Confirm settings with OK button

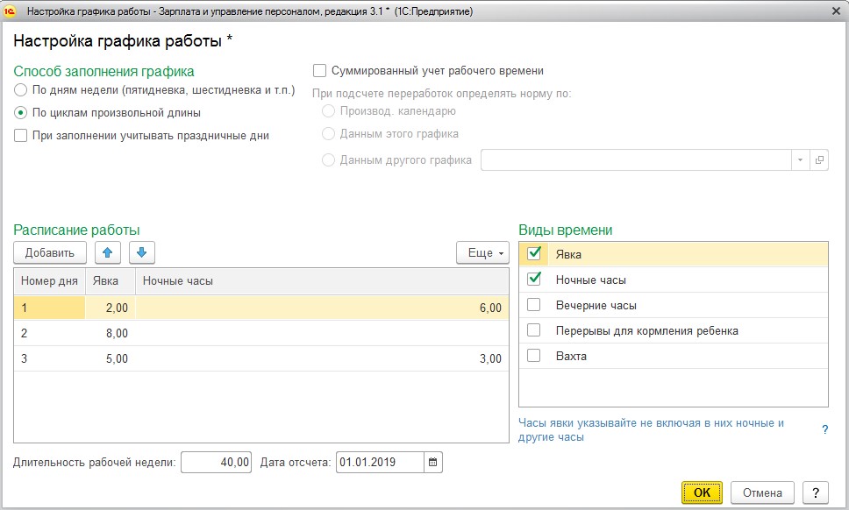point(702,492)
